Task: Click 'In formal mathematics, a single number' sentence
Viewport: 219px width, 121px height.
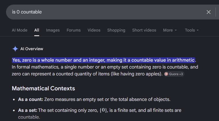Action: [105, 71]
